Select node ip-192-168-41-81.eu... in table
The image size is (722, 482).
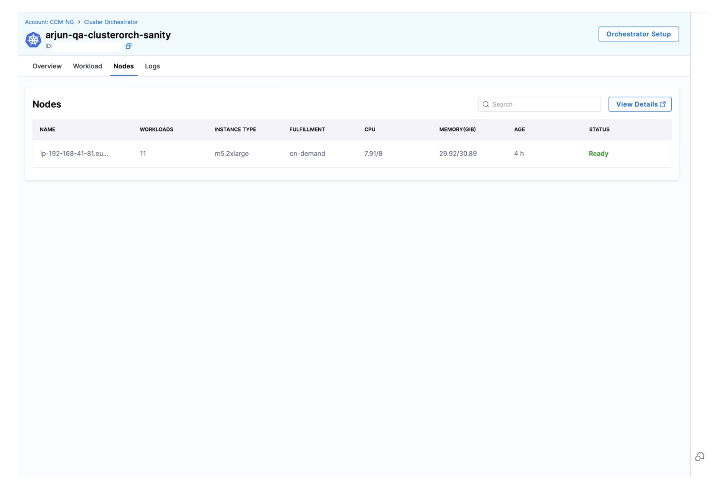point(74,154)
